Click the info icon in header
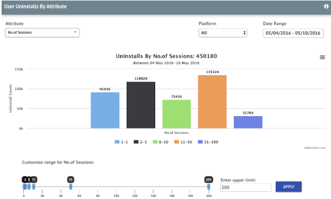Screen dimensions: 331x199 point(326,6)
